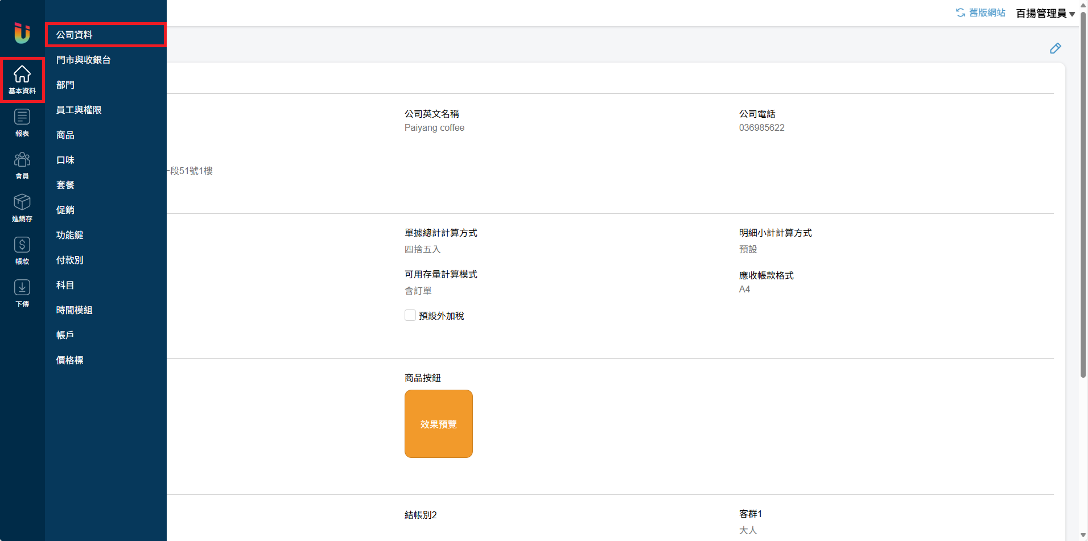Click the vertical page scrollbar
Viewport: 1088px width, 541px height.
[x=1083, y=193]
